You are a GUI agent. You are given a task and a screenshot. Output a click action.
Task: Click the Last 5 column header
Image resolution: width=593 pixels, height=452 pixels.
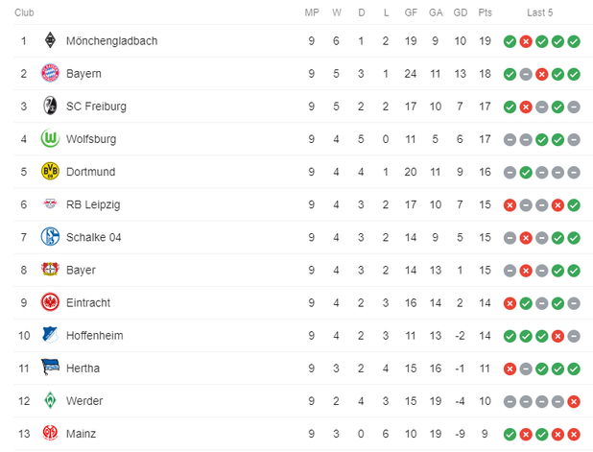tap(541, 12)
